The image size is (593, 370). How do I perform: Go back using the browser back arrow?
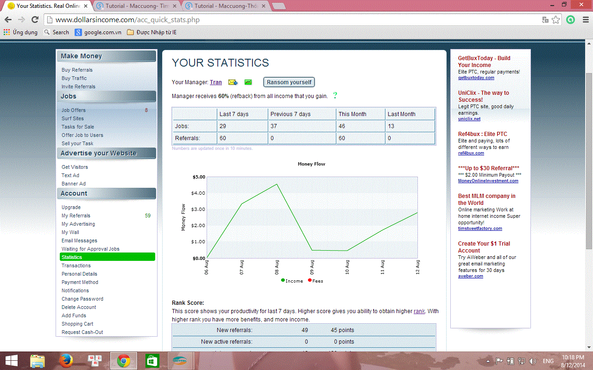click(x=8, y=20)
